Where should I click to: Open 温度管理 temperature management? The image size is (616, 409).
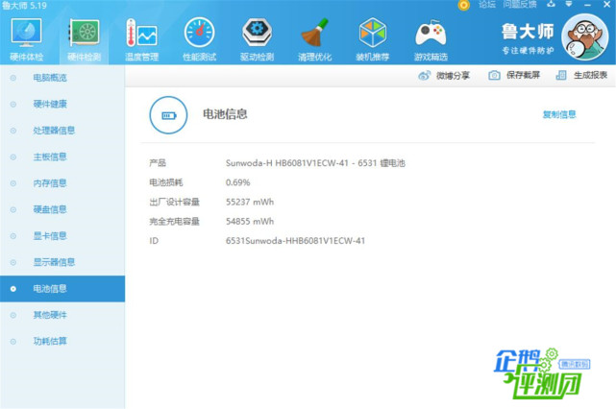pos(142,39)
